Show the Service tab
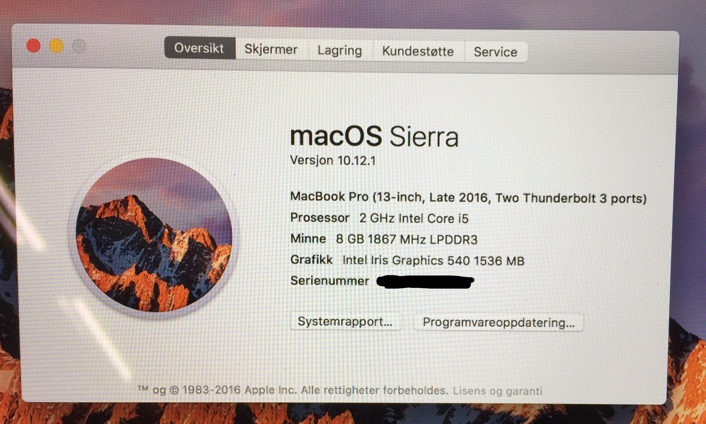 coord(496,52)
